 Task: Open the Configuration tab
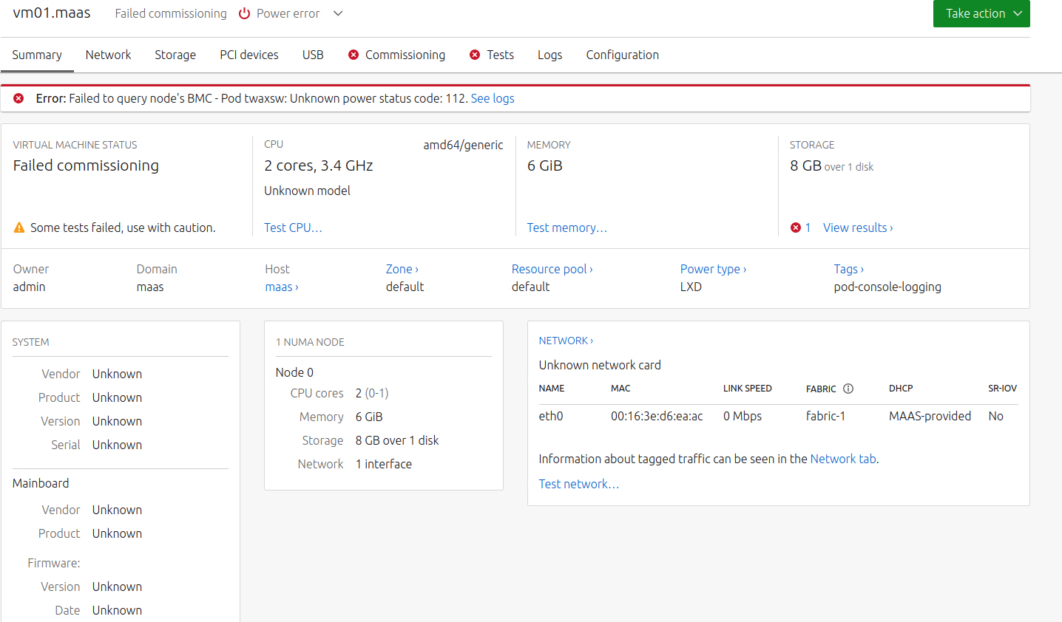tap(622, 55)
